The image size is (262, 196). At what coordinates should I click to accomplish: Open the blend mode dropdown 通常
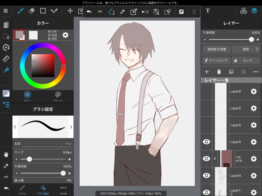click(x=246, y=49)
